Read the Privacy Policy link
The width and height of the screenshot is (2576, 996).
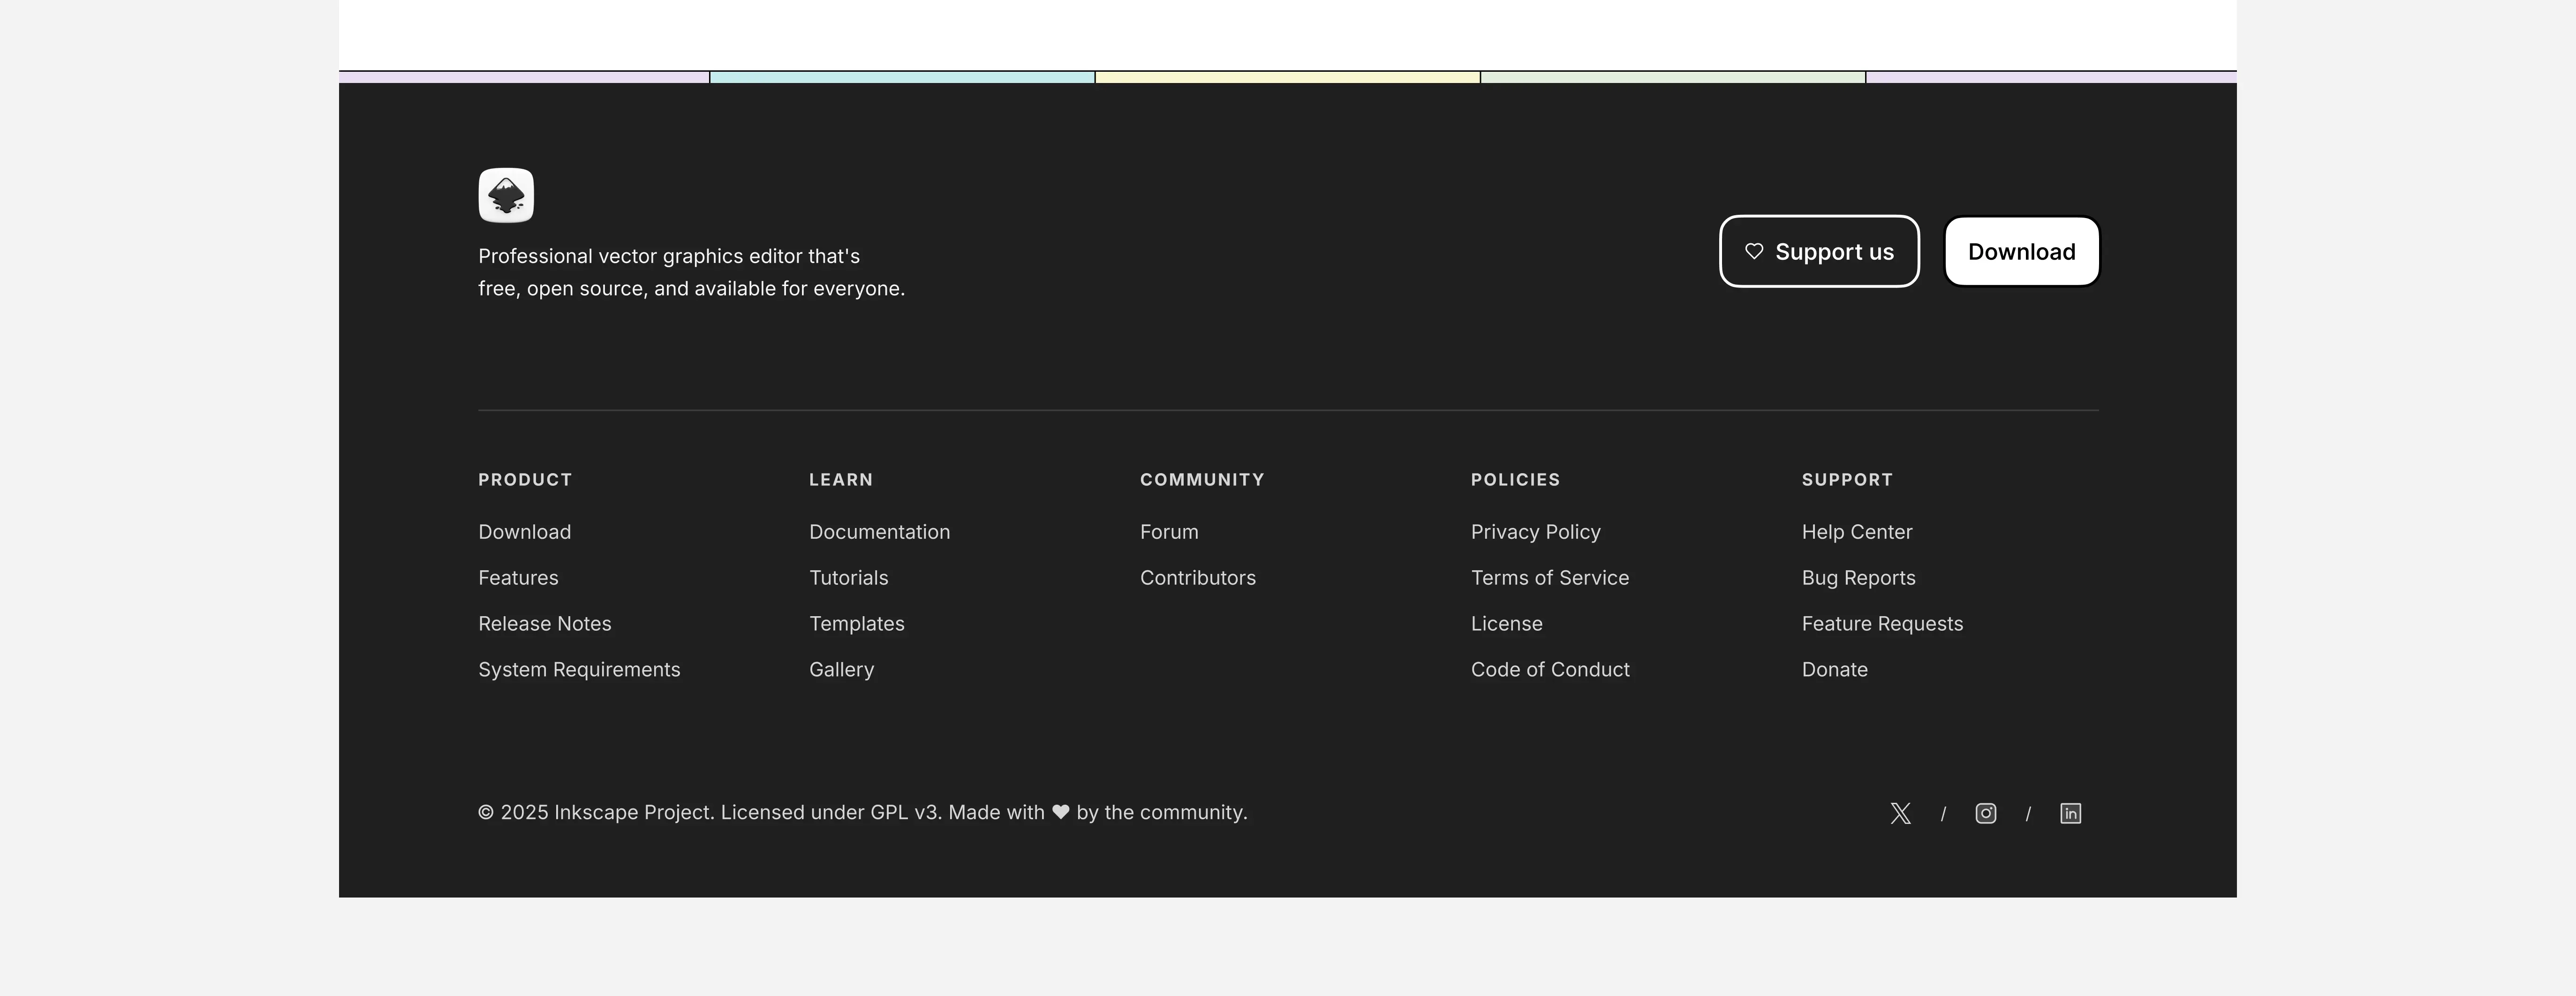click(x=1535, y=532)
